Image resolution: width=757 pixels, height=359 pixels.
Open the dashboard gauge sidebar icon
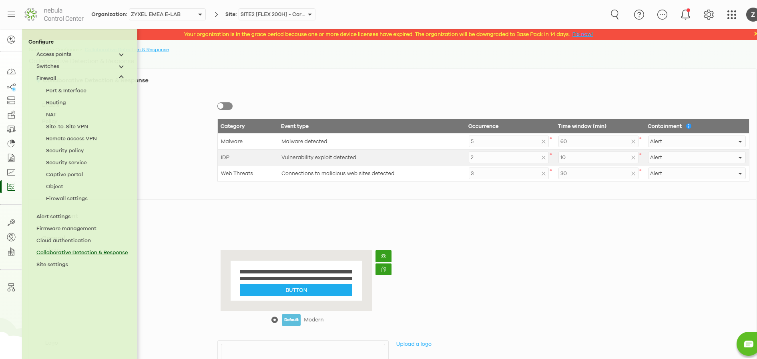click(x=11, y=72)
